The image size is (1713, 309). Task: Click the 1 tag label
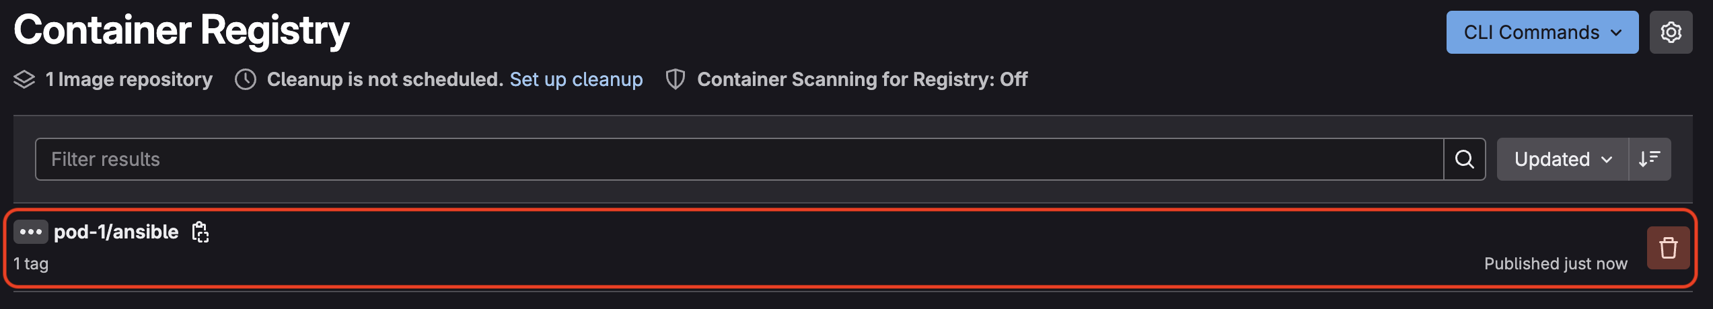pos(31,264)
